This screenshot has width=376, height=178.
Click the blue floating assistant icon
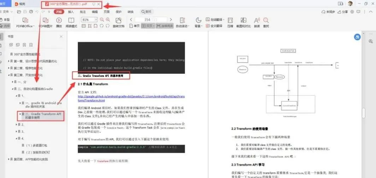[x=357, y=37]
